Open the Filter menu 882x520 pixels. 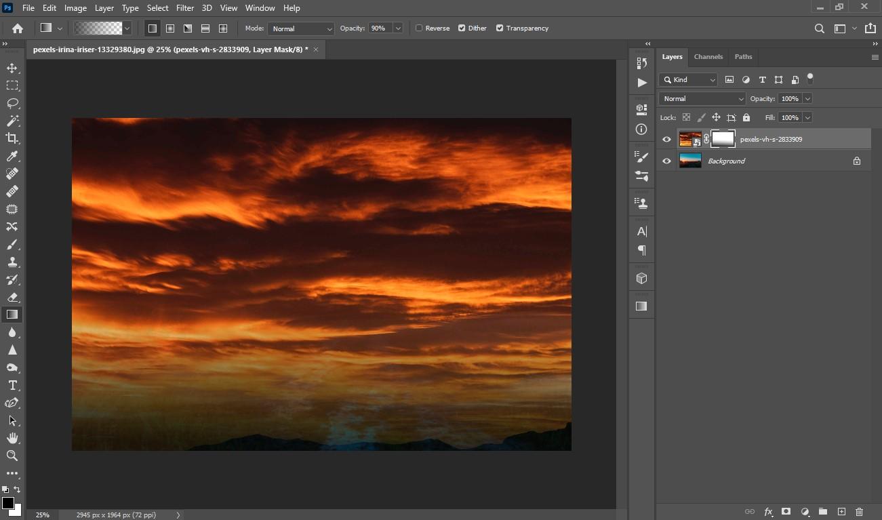pos(185,8)
